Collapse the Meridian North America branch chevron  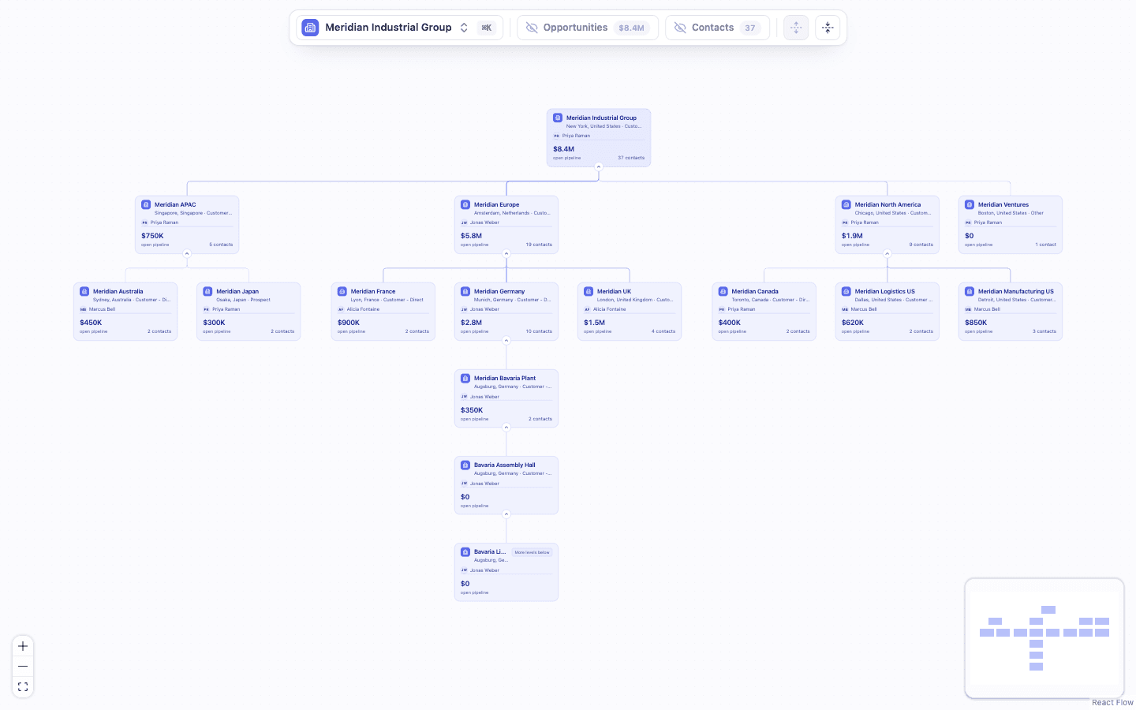coord(887,253)
